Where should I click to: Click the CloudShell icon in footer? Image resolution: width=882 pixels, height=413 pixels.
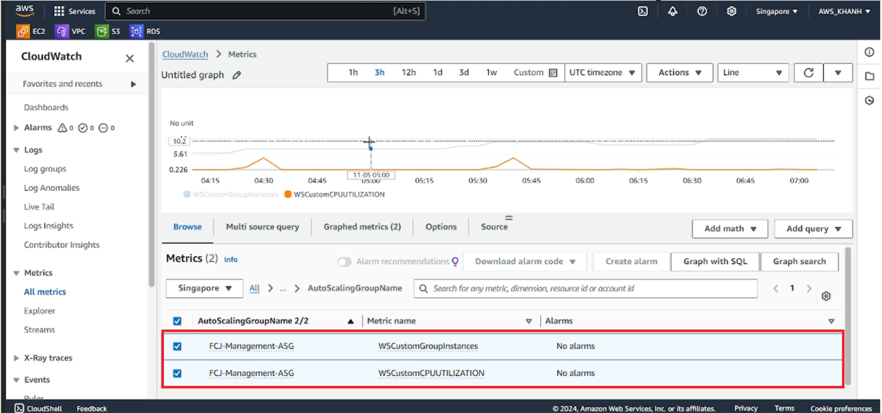coord(19,408)
